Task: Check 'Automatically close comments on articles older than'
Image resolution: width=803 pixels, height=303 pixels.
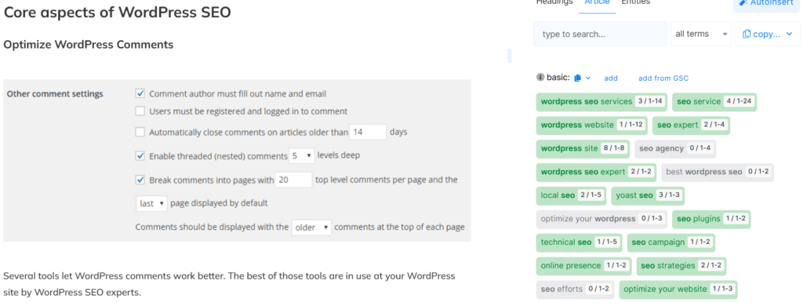Action: 140,132
